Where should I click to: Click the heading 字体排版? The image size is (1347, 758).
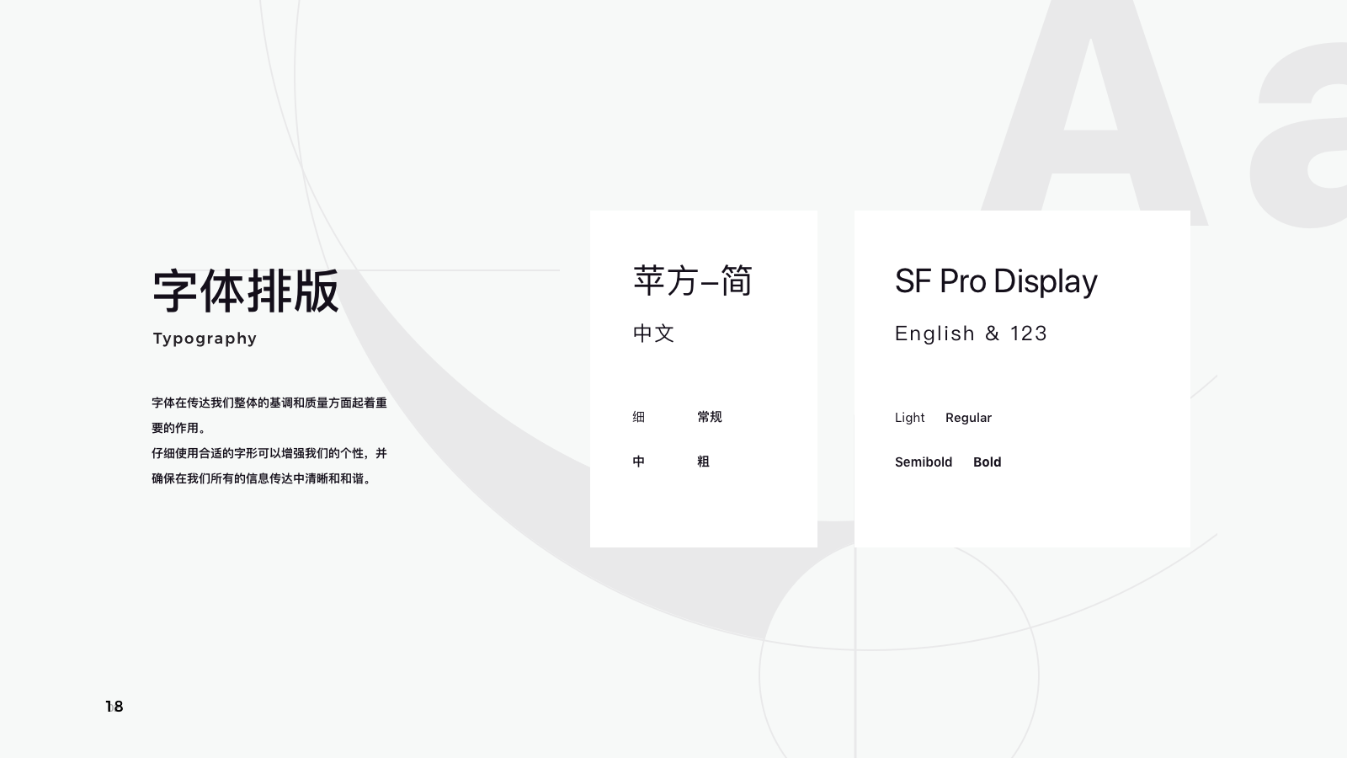pos(246,291)
